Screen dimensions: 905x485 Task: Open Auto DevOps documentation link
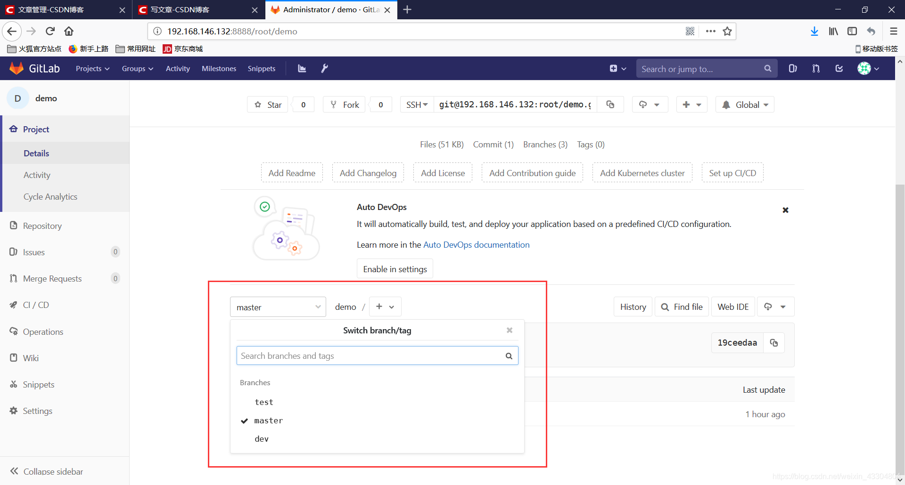[x=476, y=245]
